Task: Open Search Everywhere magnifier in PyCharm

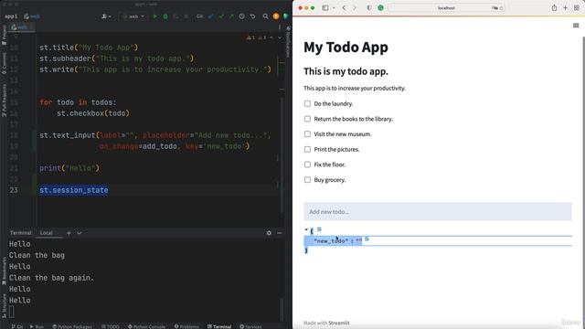Action: [x=265, y=16]
